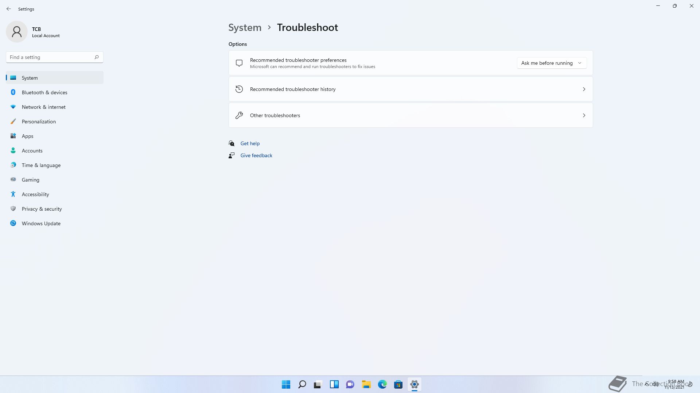
Task: Open Microsoft Store from taskbar
Action: point(398,384)
